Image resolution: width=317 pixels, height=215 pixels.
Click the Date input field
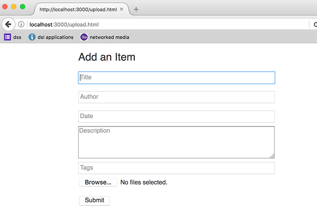click(x=177, y=117)
